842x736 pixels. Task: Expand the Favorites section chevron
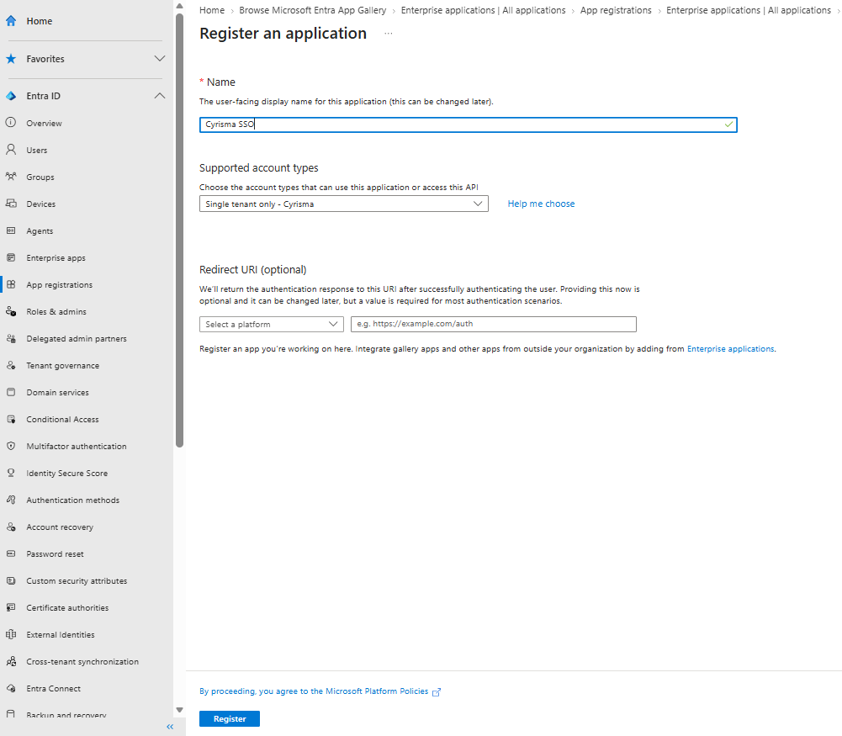[x=160, y=59]
